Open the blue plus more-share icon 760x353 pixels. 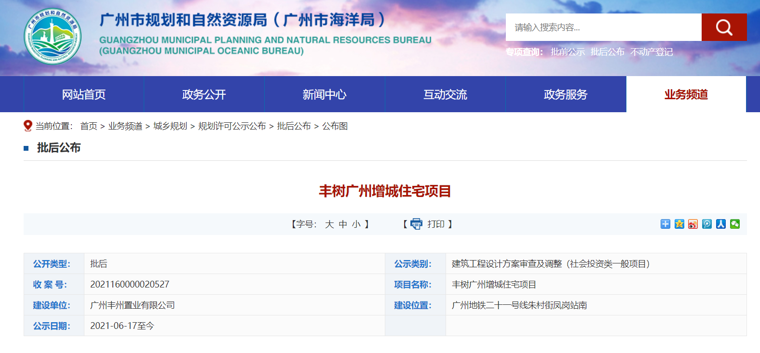click(x=665, y=224)
